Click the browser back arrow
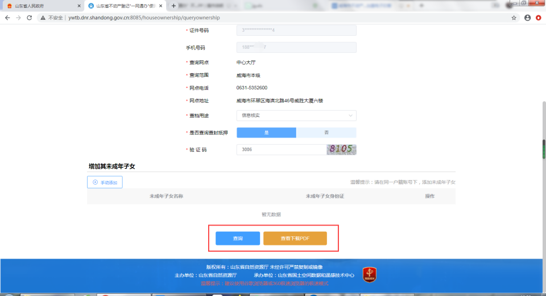 tap(7, 18)
